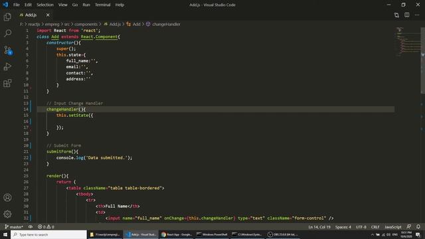Change language mode JavaScript

[x=392, y=227]
